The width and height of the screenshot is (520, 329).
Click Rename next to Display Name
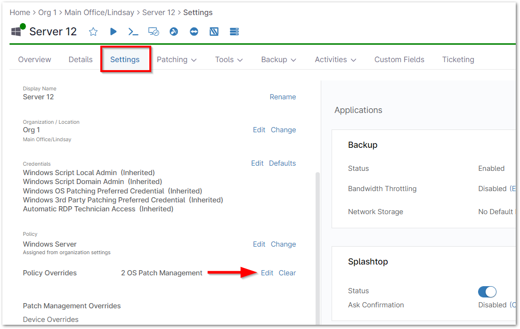coord(283,97)
